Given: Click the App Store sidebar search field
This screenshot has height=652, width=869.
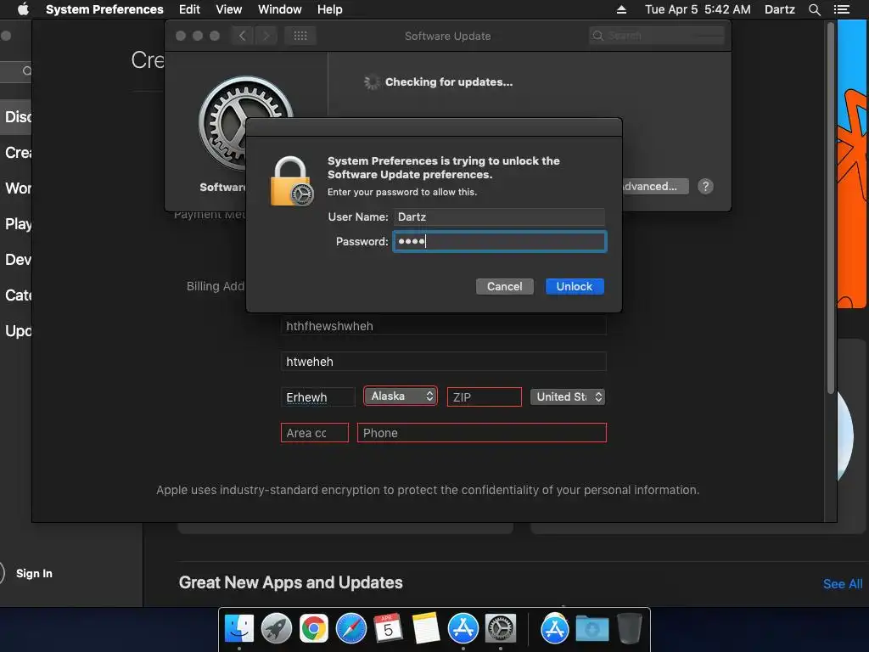Looking at the screenshot, I should pos(16,71).
